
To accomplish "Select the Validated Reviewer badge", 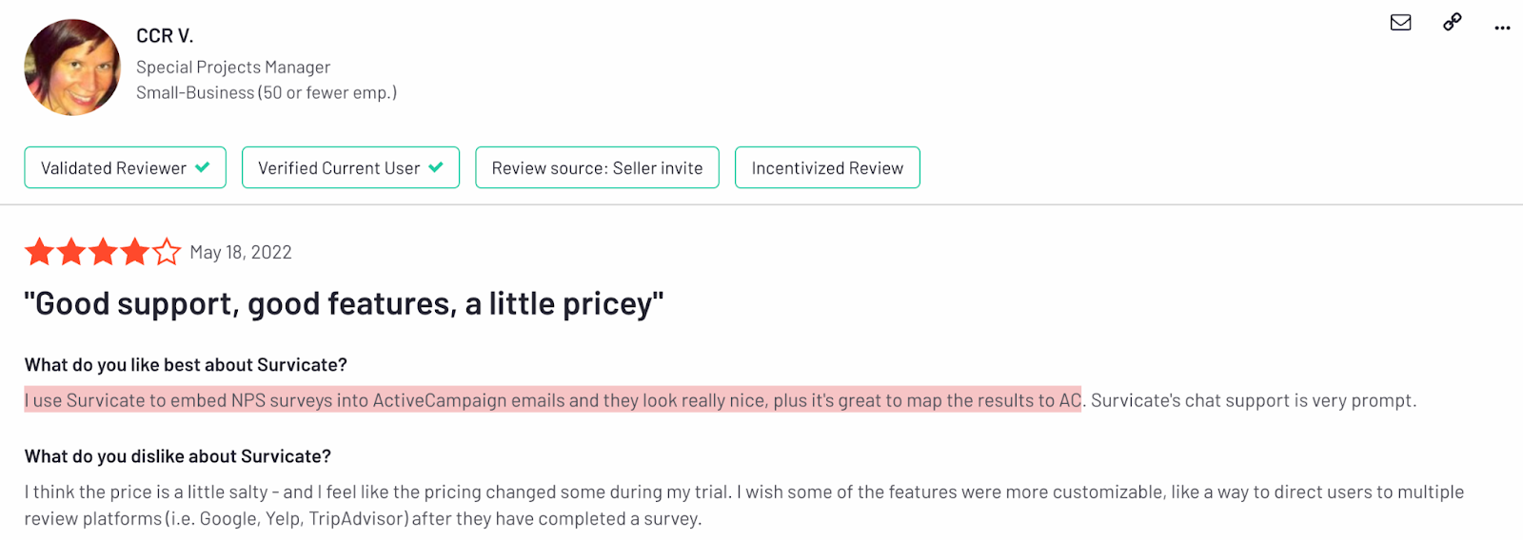I will point(125,167).
